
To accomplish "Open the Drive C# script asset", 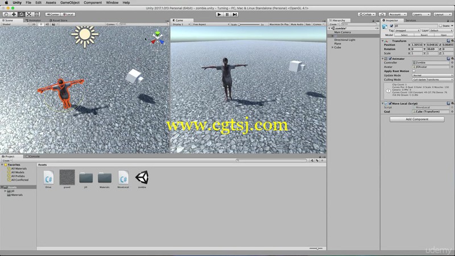I will coord(48,177).
